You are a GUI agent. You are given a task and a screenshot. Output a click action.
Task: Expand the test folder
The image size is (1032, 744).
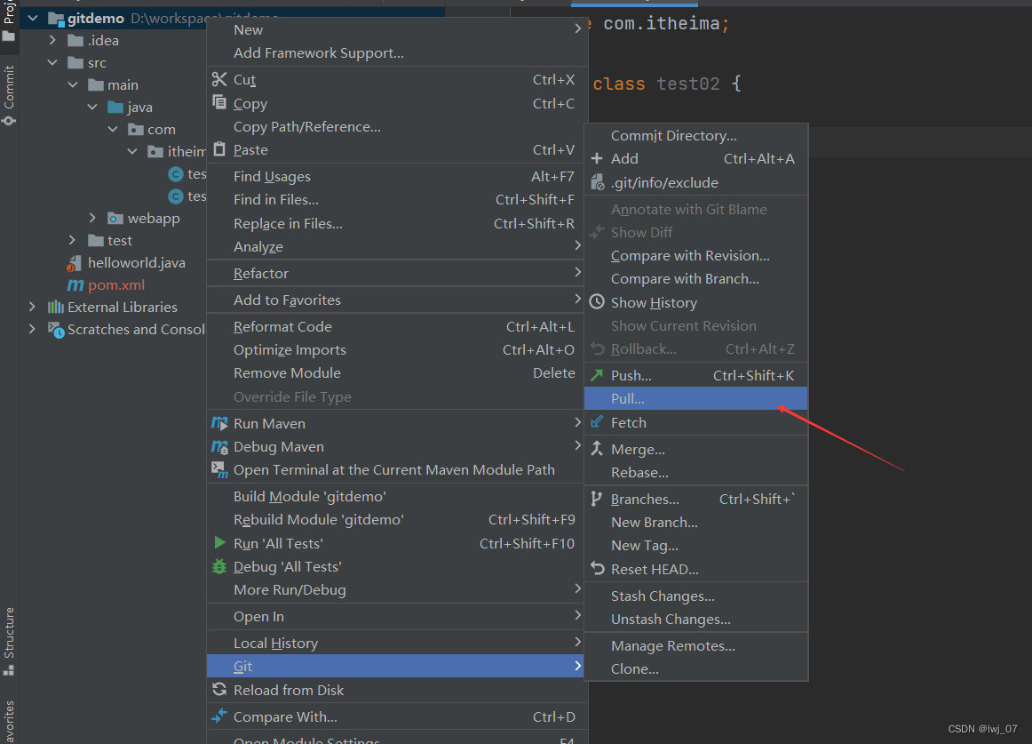73,240
